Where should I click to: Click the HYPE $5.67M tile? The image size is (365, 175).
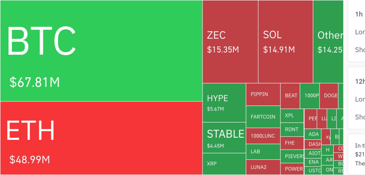click(x=224, y=103)
